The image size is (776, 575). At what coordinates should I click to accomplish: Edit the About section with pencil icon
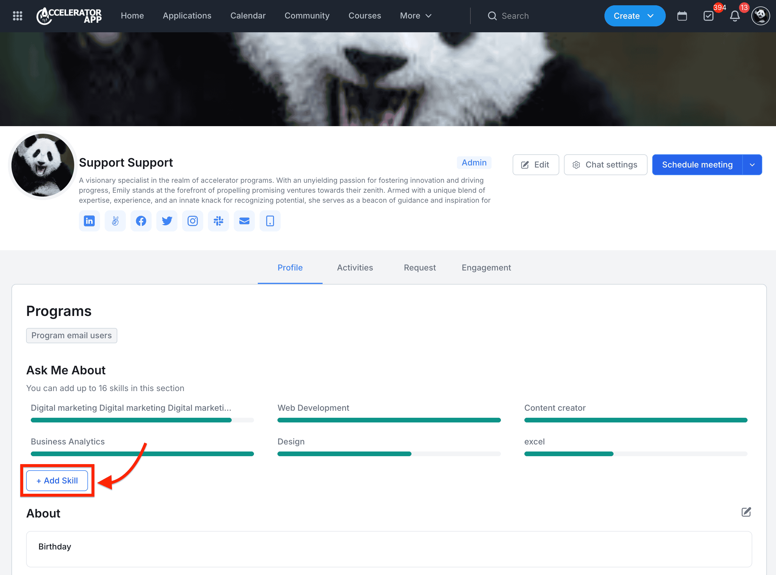746,512
